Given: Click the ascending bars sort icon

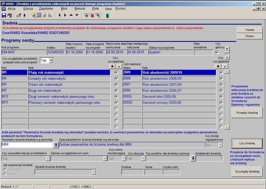Looking at the screenshot, I should (x=44, y=15).
